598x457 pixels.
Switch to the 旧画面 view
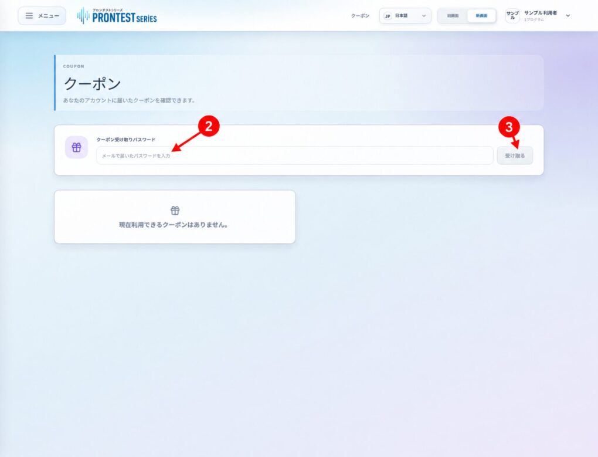pyautogui.click(x=453, y=16)
